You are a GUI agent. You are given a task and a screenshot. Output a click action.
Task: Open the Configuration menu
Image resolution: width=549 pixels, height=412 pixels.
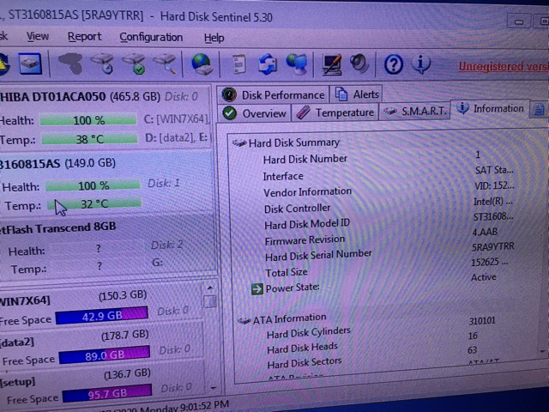tap(150, 37)
